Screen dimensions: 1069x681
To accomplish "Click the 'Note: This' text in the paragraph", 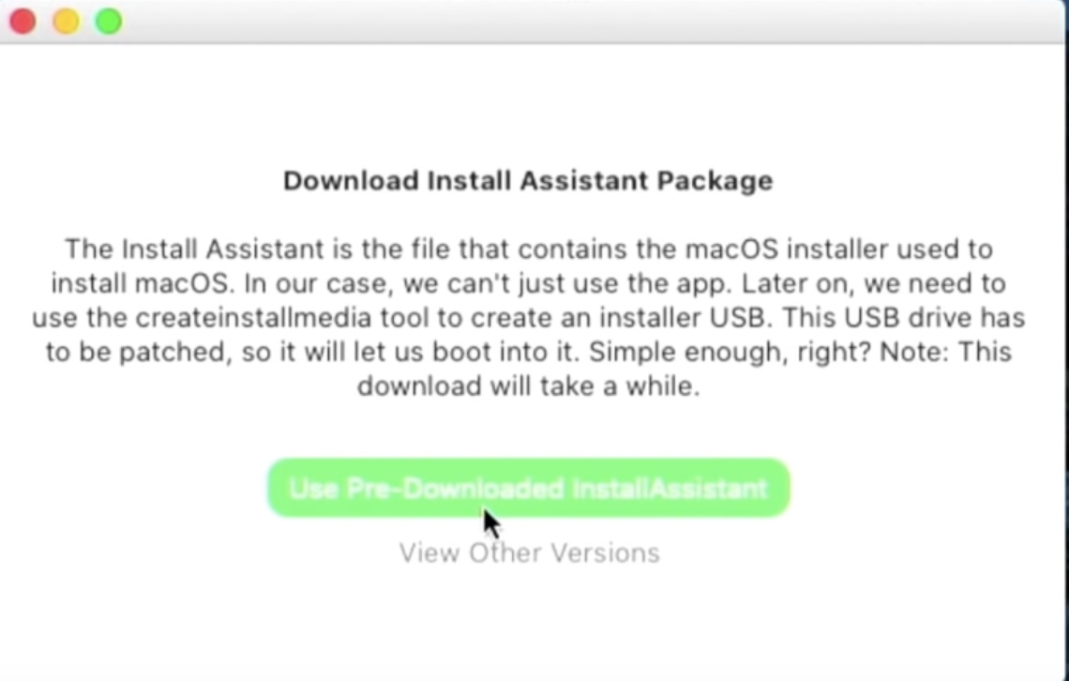I will (x=945, y=353).
